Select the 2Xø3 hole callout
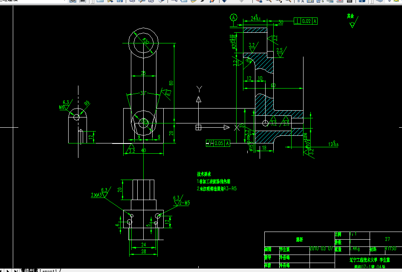Viewport: 402px width, 272px height. coord(96,195)
